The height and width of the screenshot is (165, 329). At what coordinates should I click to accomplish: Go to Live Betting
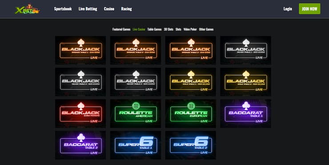click(88, 9)
